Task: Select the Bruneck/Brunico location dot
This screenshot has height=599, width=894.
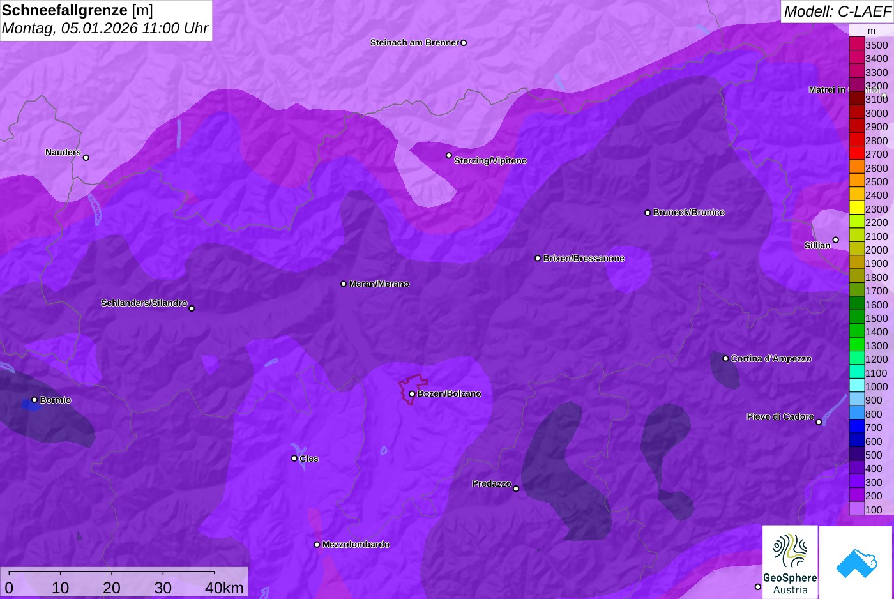Action: click(x=648, y=213)
